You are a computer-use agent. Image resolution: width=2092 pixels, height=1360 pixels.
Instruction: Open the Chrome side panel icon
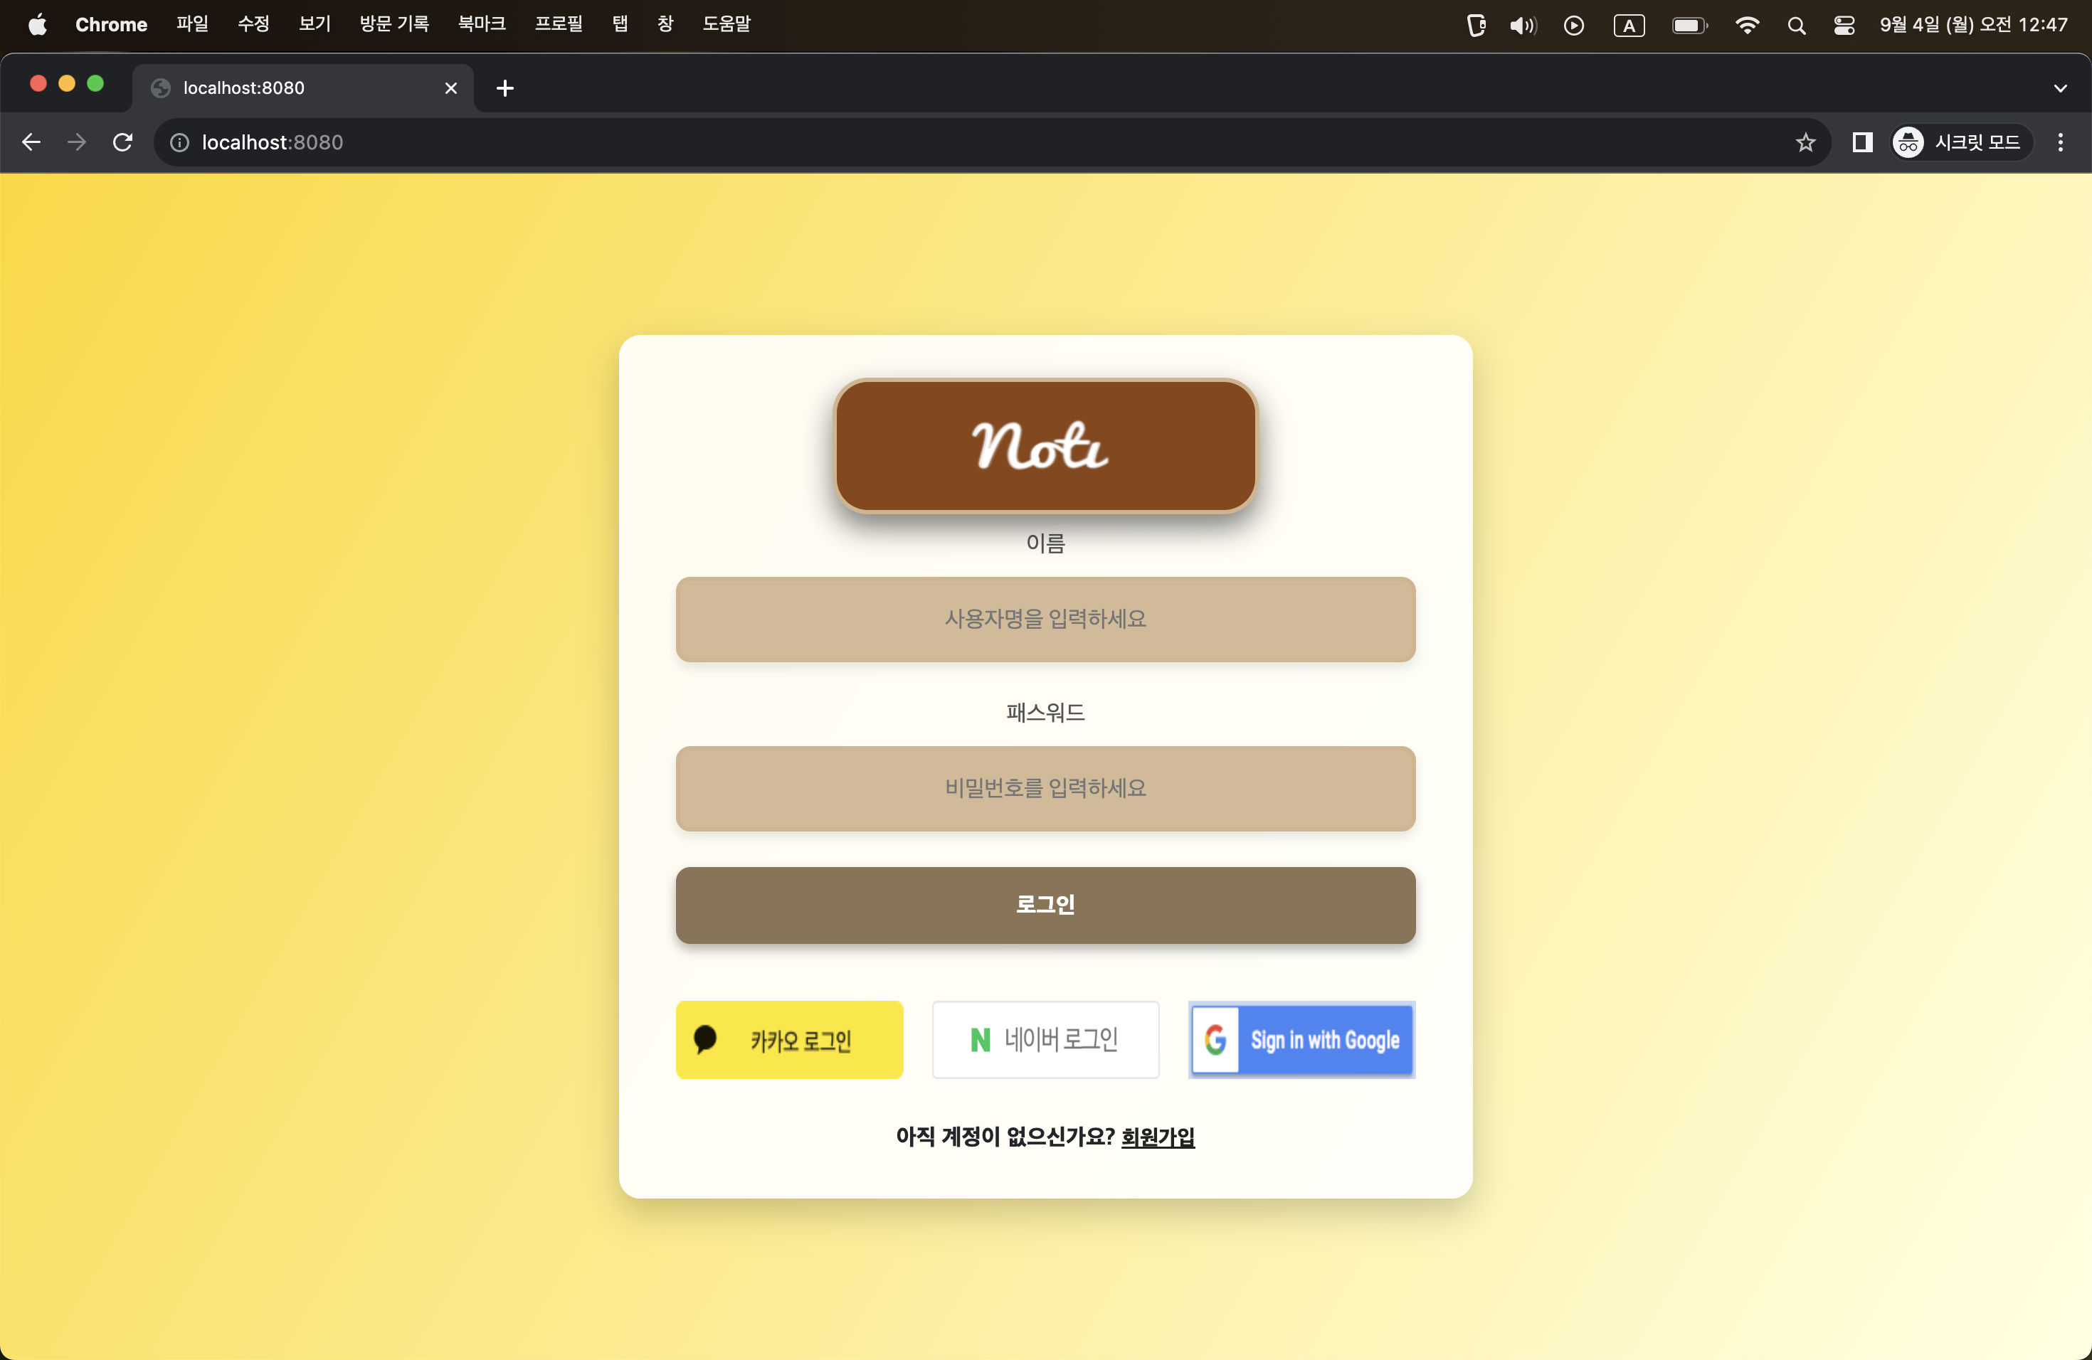click(1861, 142)
